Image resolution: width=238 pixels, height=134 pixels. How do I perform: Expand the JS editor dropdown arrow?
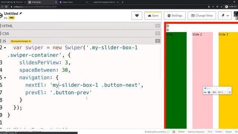click(x=158, y=41)
